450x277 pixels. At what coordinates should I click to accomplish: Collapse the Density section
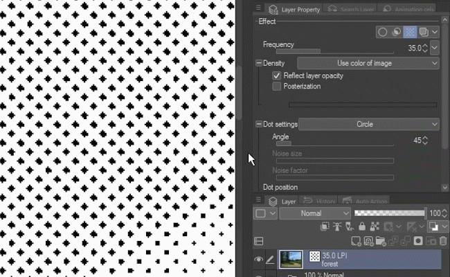(x=259, y=63)
